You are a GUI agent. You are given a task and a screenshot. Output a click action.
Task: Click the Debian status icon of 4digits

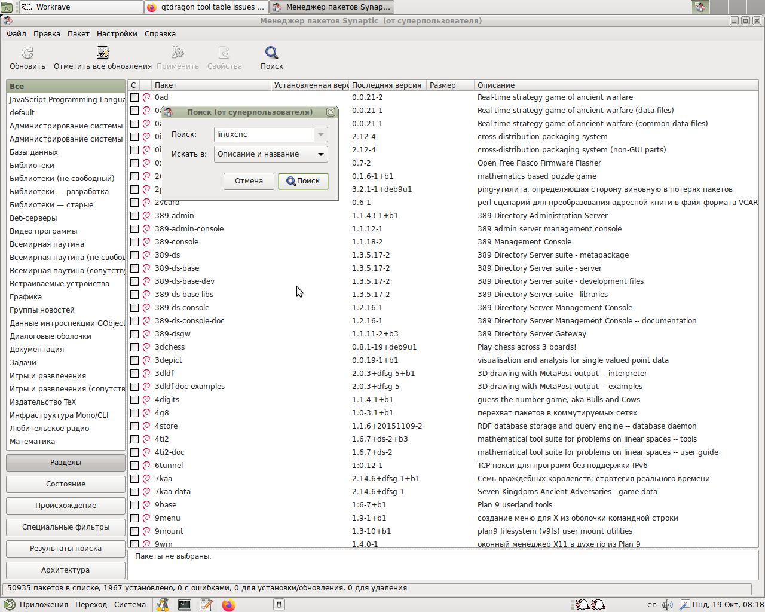coord(146,400)
